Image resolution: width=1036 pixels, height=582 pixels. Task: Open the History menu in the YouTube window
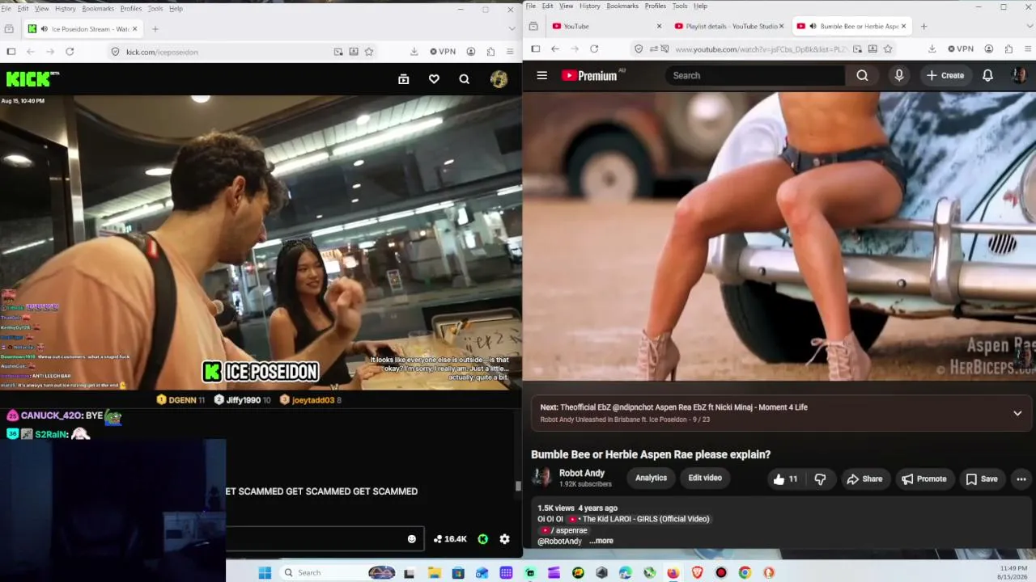[590, 6]
